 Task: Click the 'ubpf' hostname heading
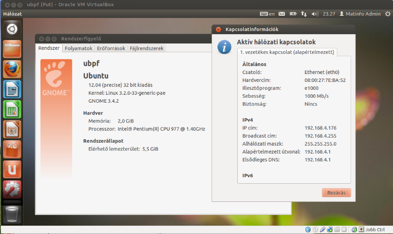click(91, 64)
